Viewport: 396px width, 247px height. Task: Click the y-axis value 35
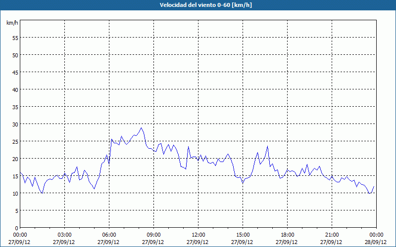click(x=15, y=107)
